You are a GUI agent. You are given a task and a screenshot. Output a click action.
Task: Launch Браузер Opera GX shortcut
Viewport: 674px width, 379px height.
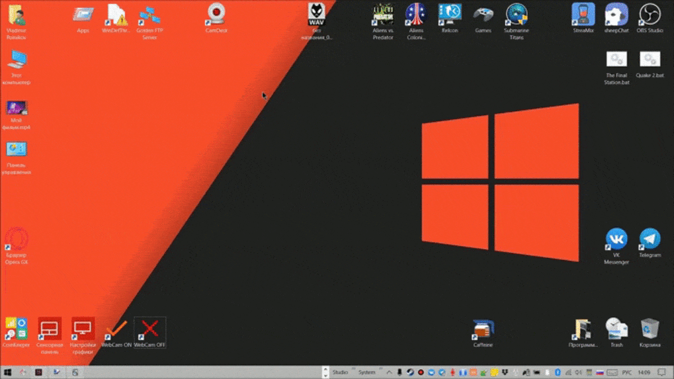coord(16,246)
